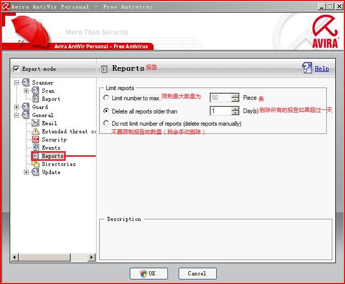Image resolution: width=345 pixels, height=284 pixels.
Task: Select the Reports tree entry
Action: point(53,156)
